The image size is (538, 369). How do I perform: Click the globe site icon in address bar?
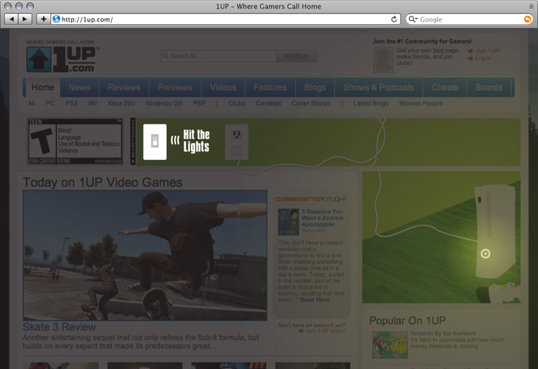56,19
